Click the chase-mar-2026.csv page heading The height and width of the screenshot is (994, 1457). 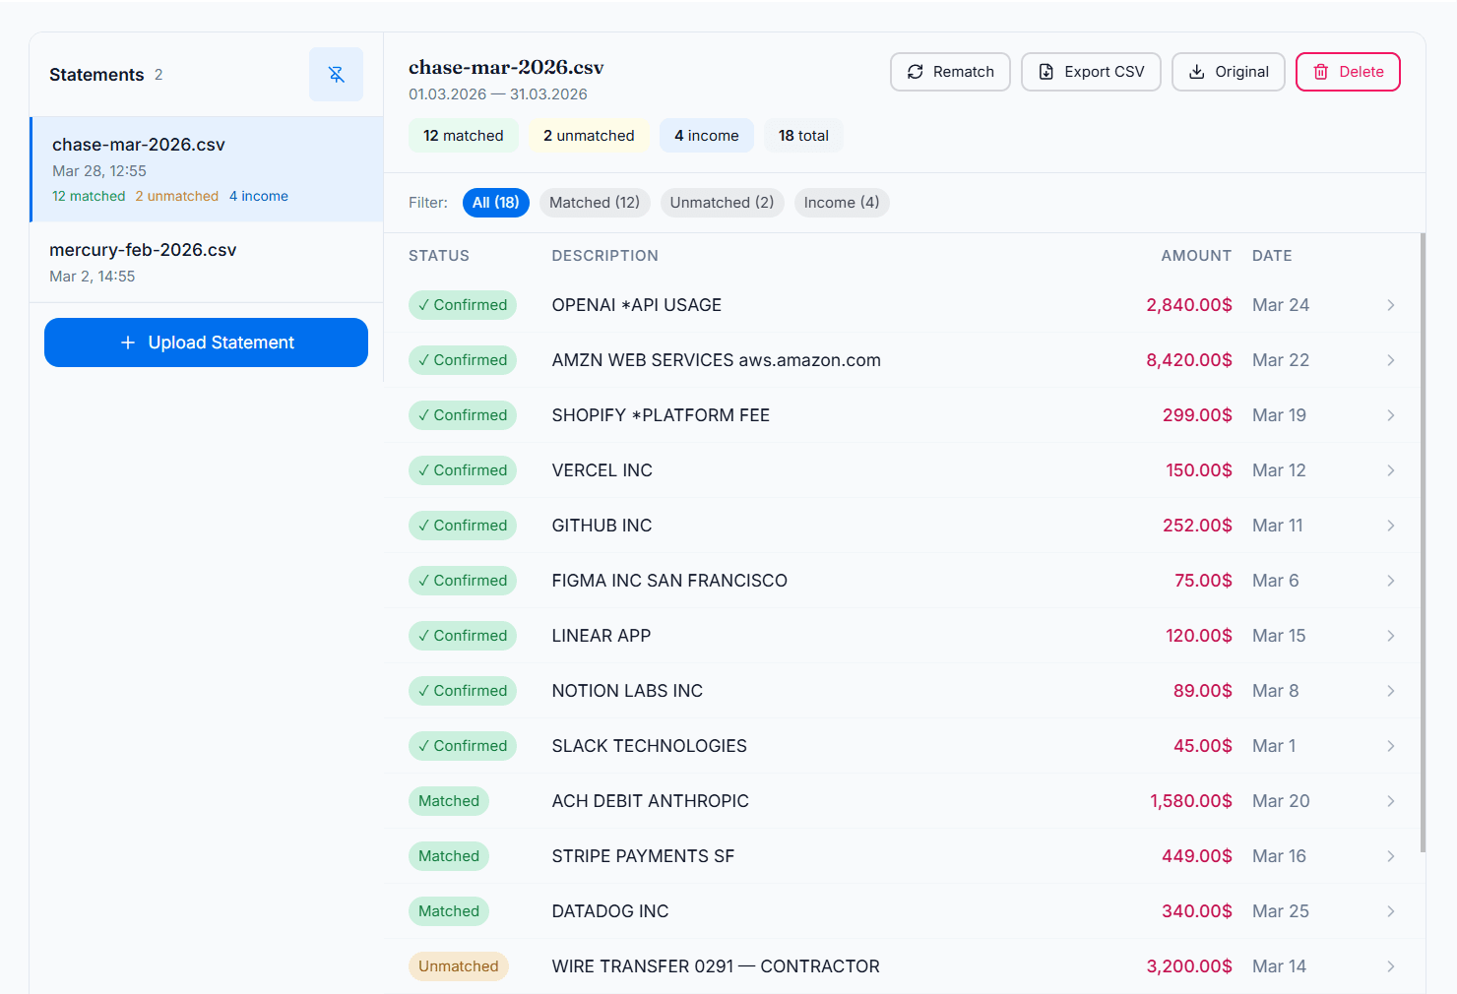(506, 67)
